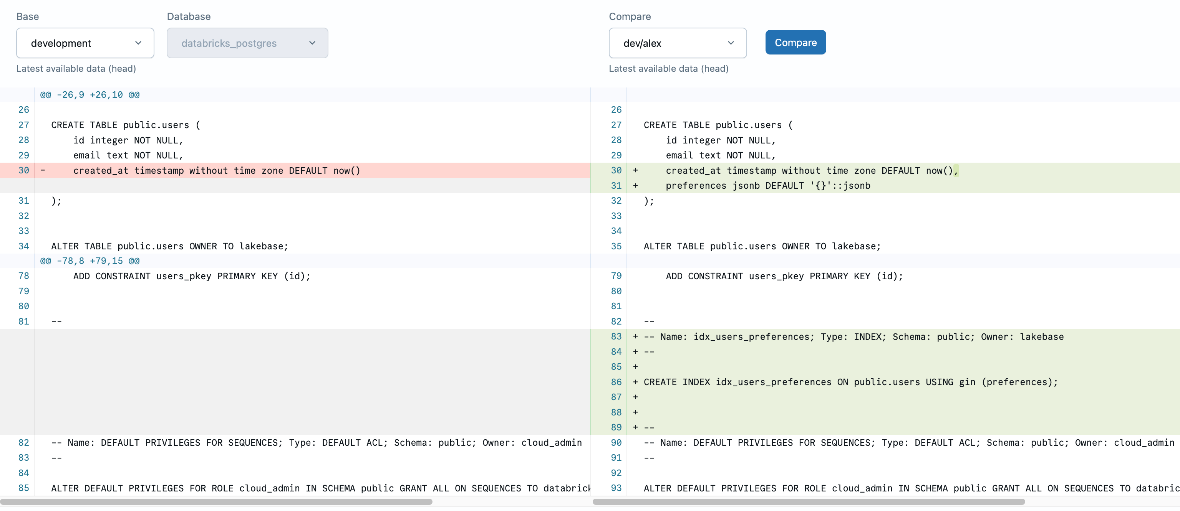
Task: Select the hunk header @@ -78,8 +79,15 @@
Action: pyautogui.click(x=90, y=261)
